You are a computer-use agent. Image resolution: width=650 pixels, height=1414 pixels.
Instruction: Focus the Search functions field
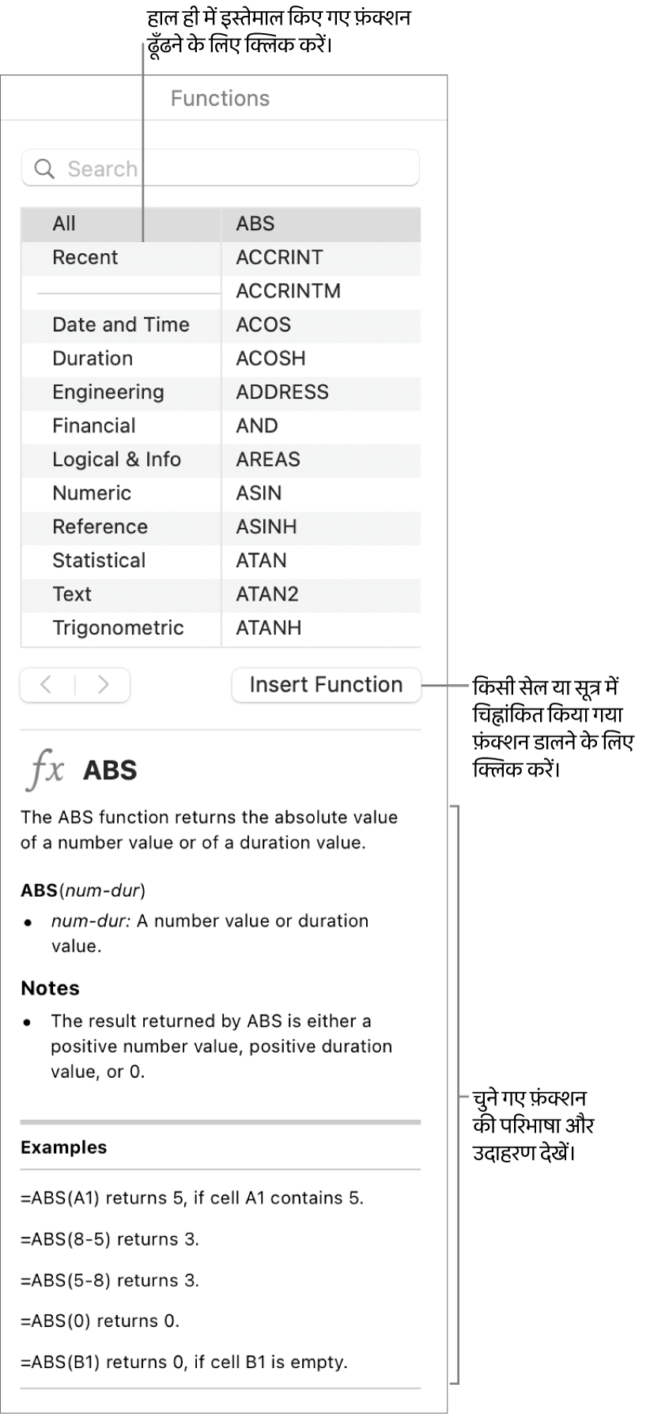pos(237,168)
